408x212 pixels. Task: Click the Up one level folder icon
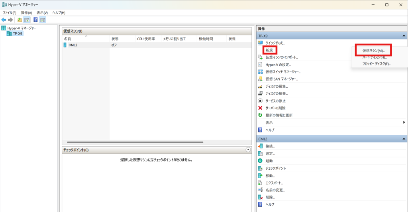(20, 20)
